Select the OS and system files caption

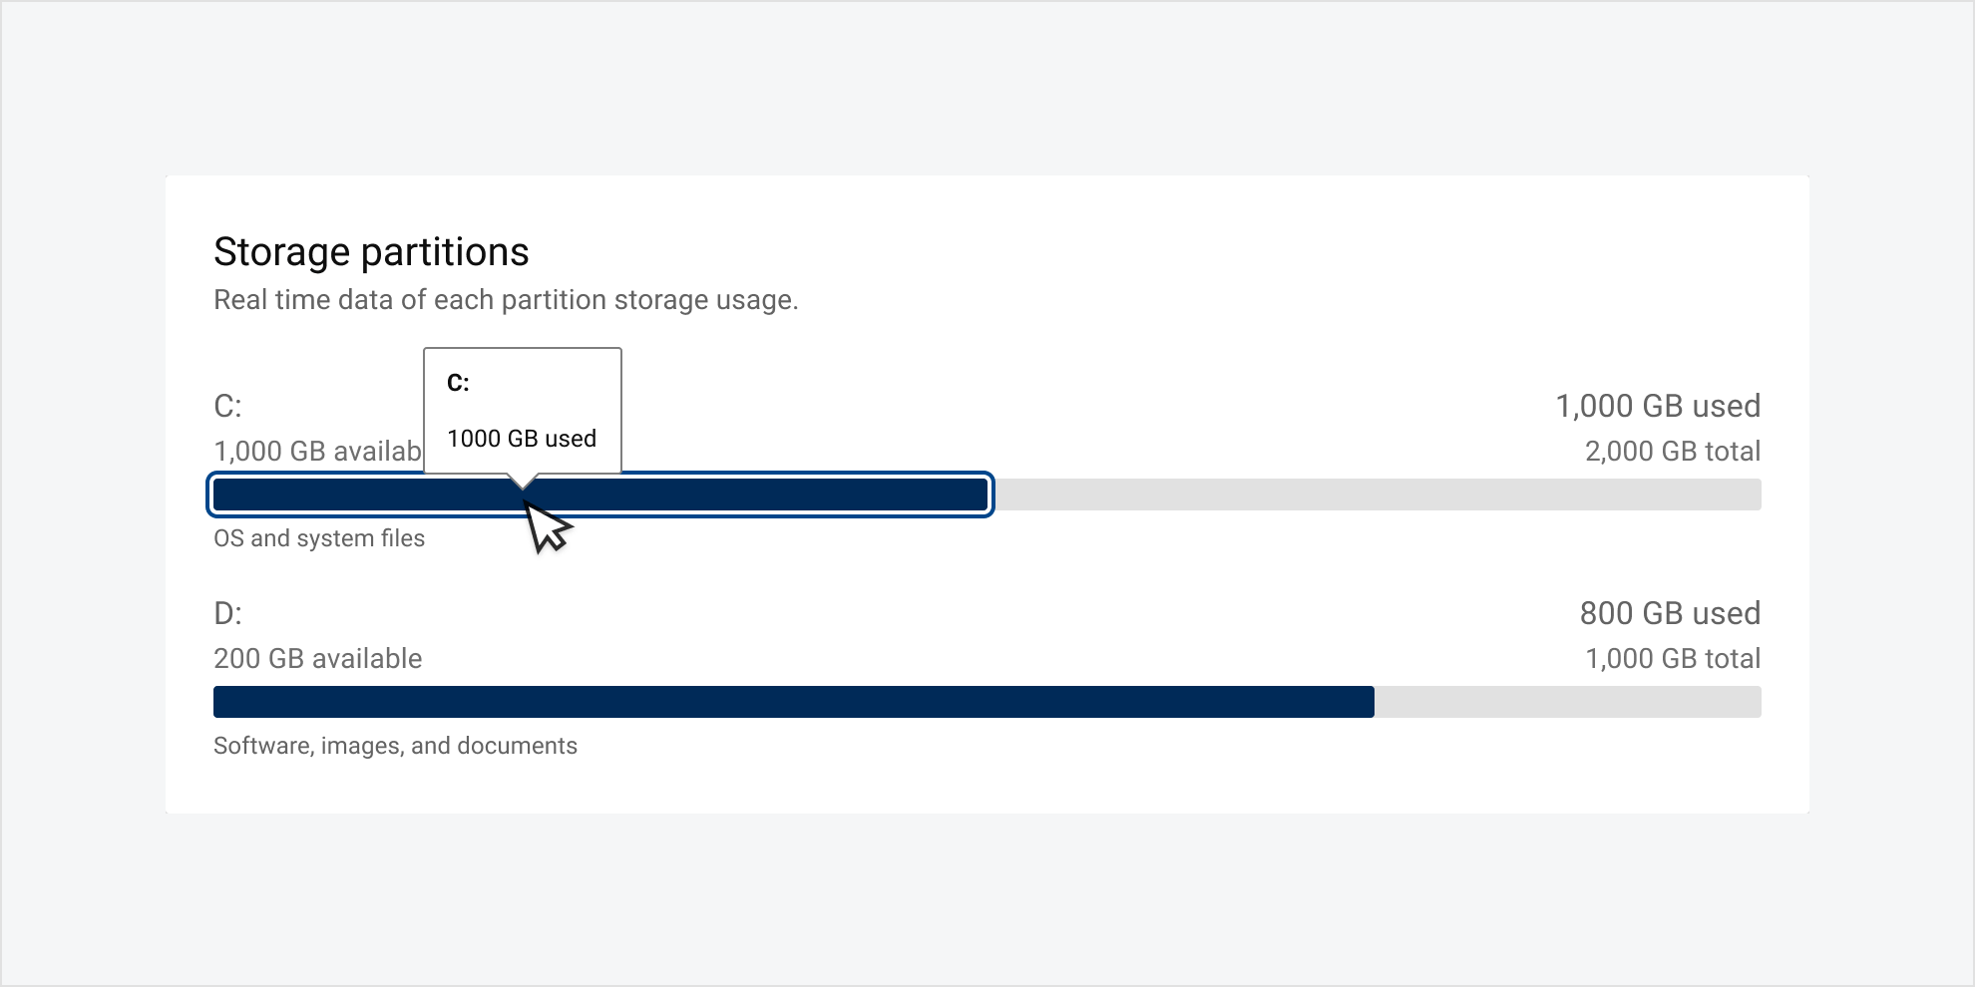coord(318,537)
